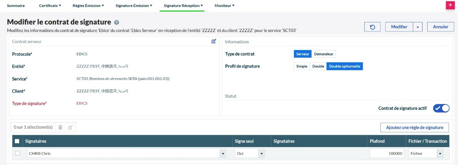
Task: Click Ajoutez une règle de signature
Action: tap(415, 127)
